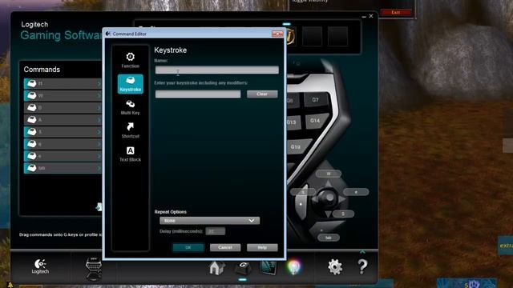Click the keystroke entry field
The image size is (513, 288).
coord(198,94)
